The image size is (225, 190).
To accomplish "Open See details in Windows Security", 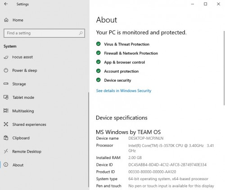I will (124, 91).
